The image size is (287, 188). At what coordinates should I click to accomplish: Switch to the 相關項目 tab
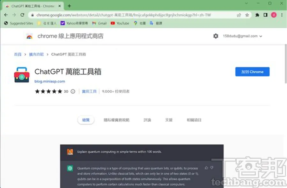coord(194,120)
